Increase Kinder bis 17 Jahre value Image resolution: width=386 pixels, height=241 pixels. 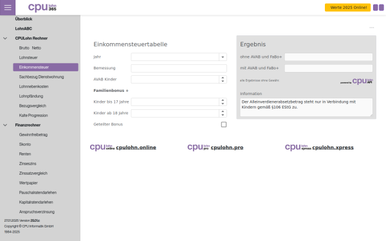(223, 100)
